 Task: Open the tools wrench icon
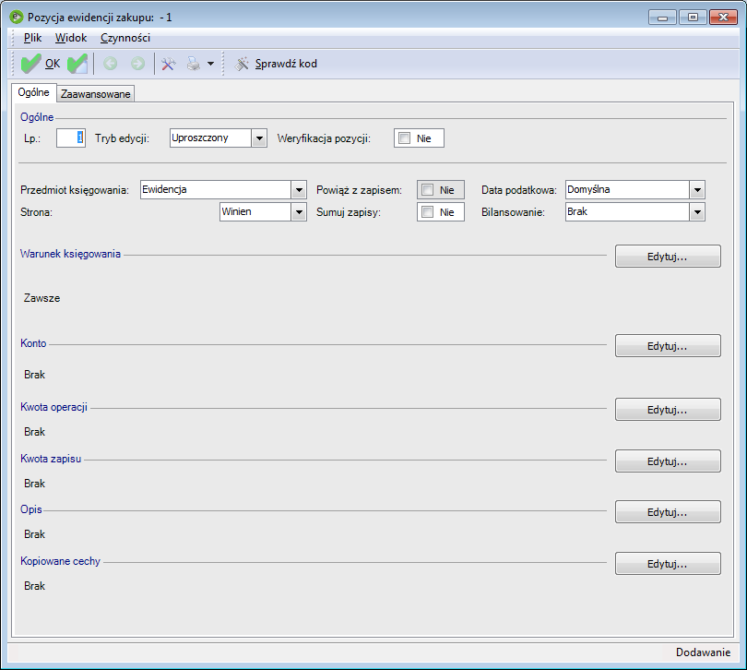click(x=168, y=64)
